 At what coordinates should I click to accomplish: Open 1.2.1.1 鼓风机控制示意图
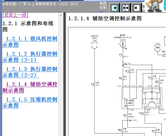[30, 41]
